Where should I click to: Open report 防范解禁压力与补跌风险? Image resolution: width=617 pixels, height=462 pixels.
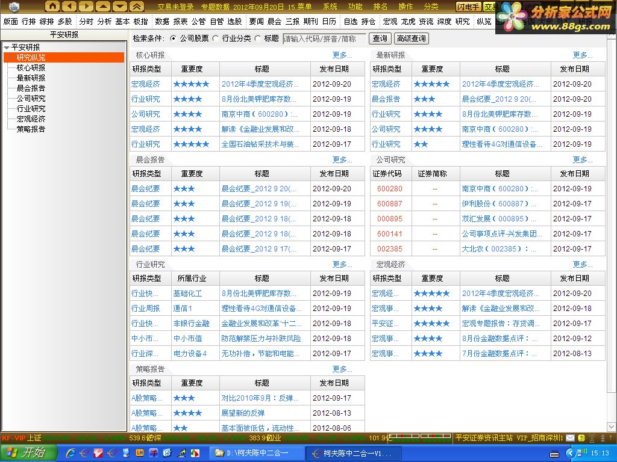click(261, 338)
